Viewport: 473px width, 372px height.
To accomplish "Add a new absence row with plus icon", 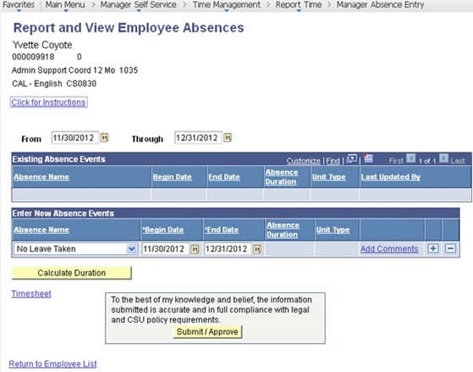I will [x=433, y=248].
